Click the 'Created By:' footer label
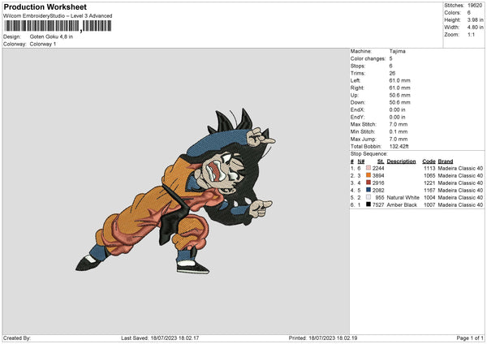This screenshot has width=487, height=344. (x=17, y=338)
